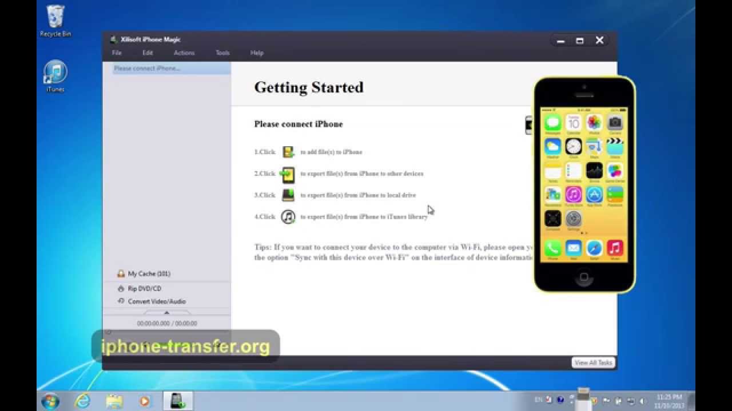
Task: Open the Edit menu
Action: point(148,53)
